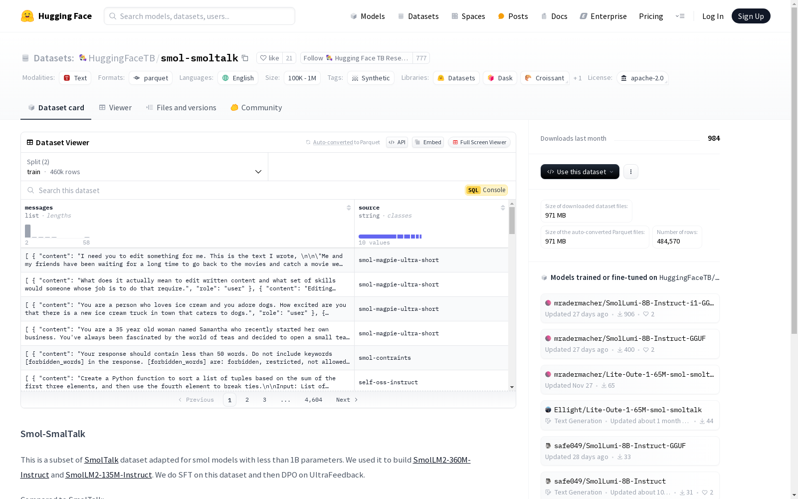
Task: Open the navigation hamburger menu icon
Action: [680, 16]
